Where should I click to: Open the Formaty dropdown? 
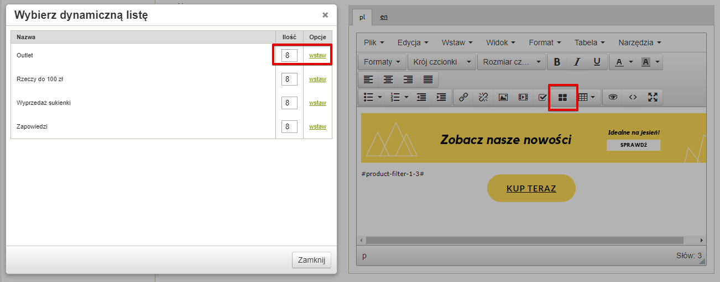click(x=382, y=62)
